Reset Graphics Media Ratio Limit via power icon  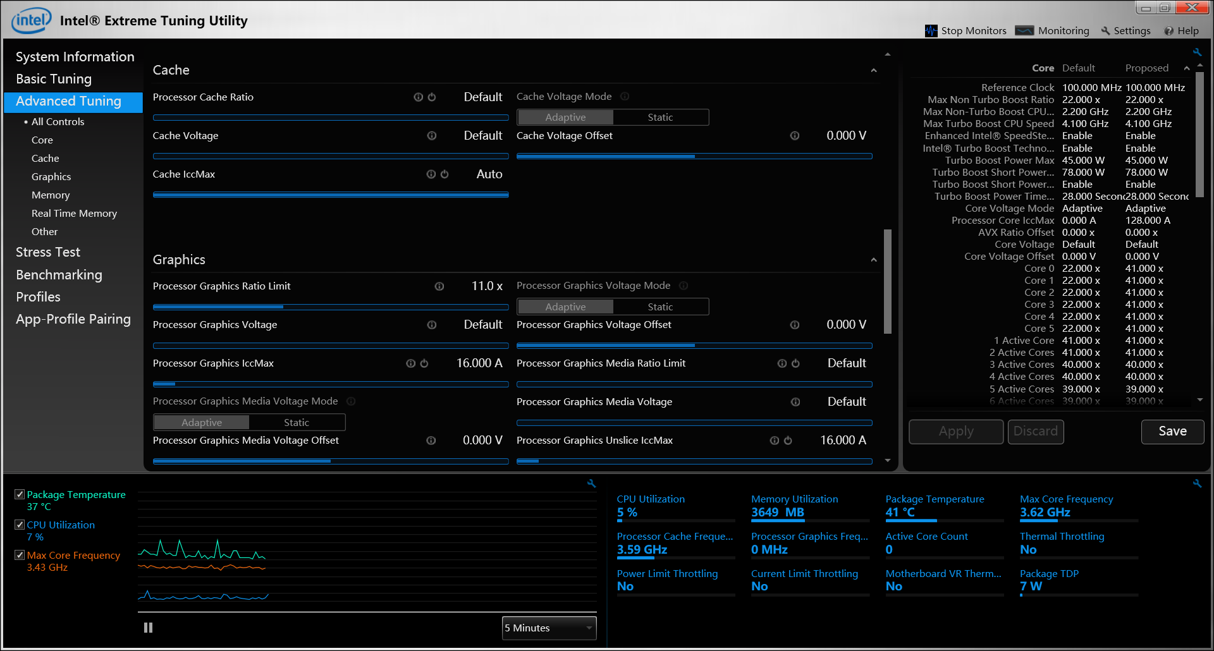[x=795, y=363]
